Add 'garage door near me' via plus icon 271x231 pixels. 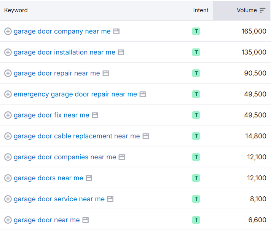pos(8,220)
